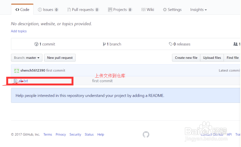Open the Help footer link
241x147 pixels.
(x=101, y=135)
